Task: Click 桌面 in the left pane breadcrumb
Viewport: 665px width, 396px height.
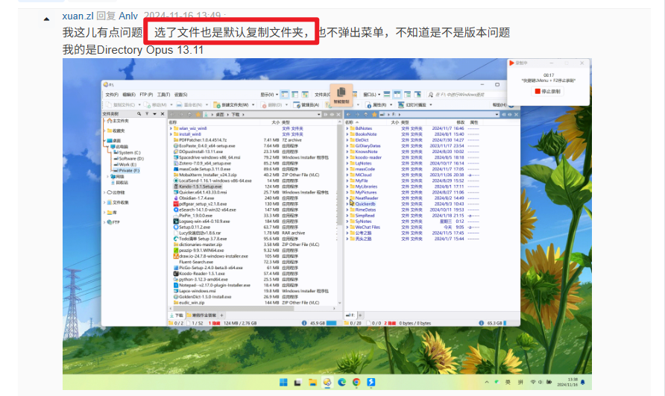Action: point(220,115)
